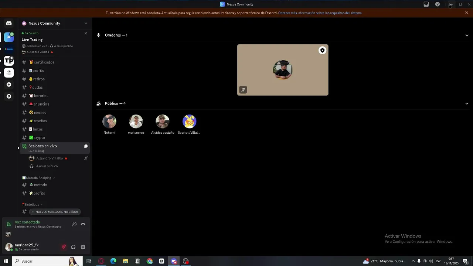Image resolution: width=473 pixels, height=266 pixels.
Task: Collapse the Público section
Action: (467, 104)
